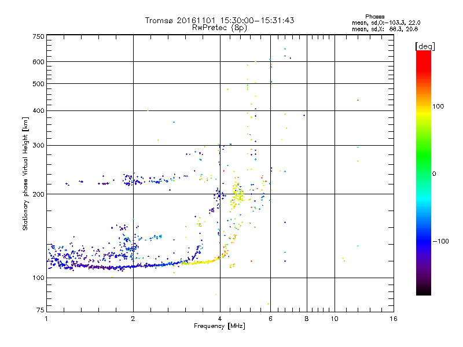Click the x-axis title 'Frequency [MHz]'
The image size is (463, 347).
point(219,326)
